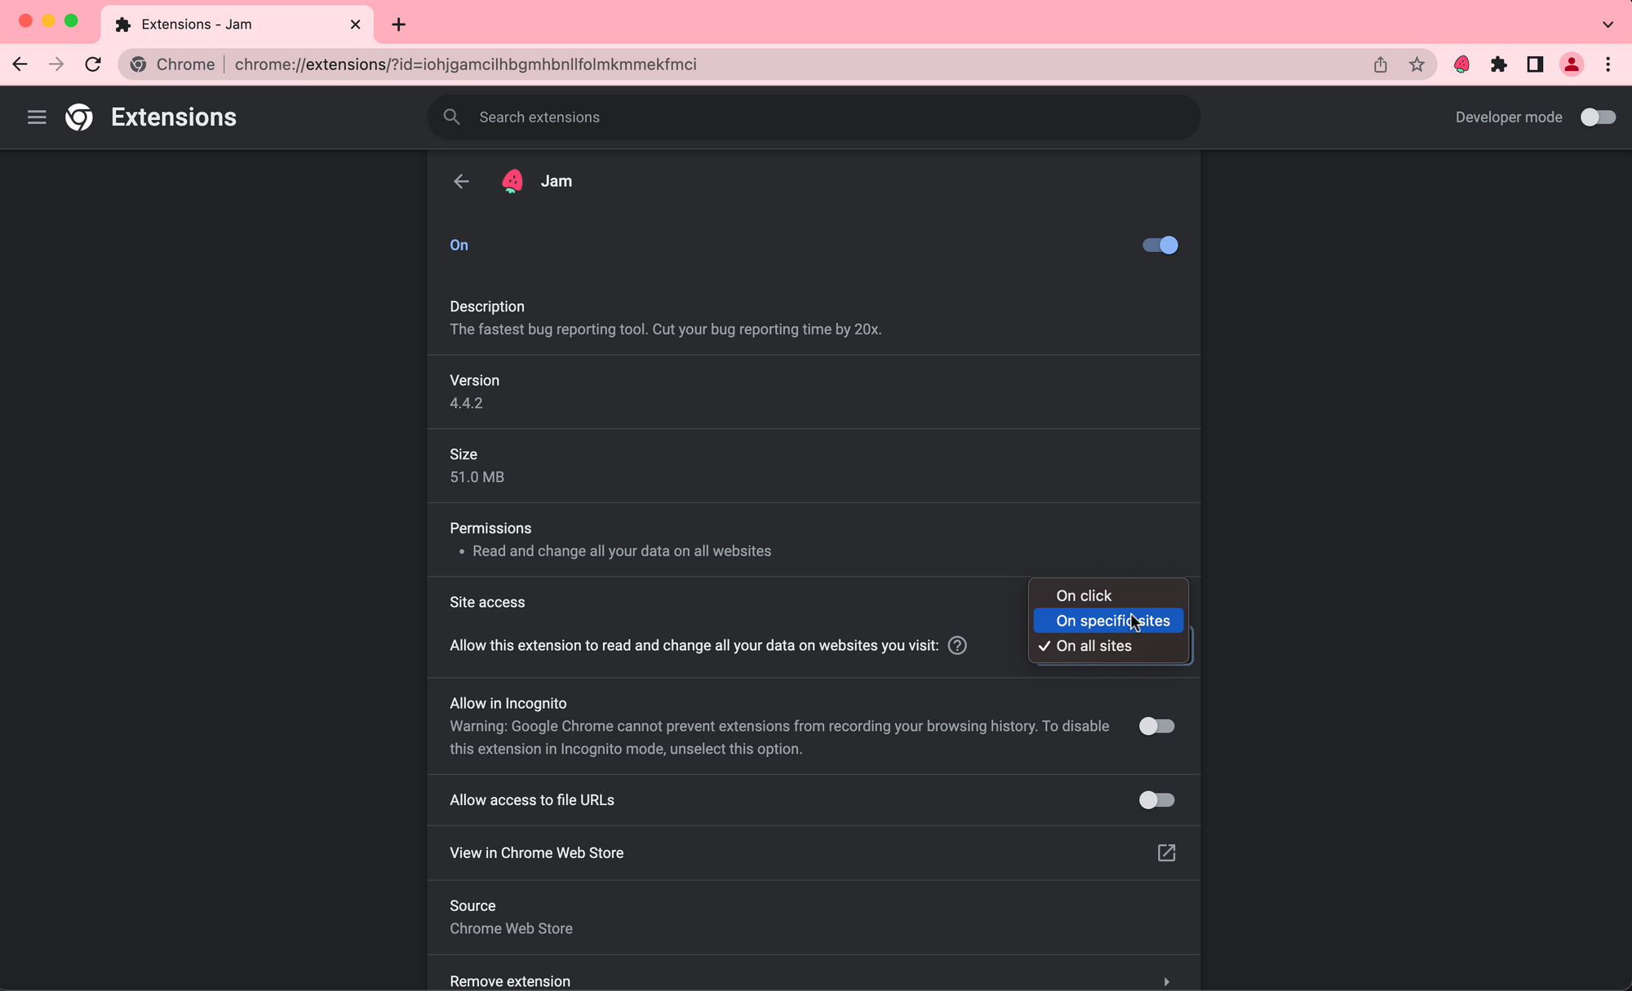The height and width of the screenshot is (991, 1632).
Task: Go back using the arrow beside Jam
Action: click(x=461, y=181)
